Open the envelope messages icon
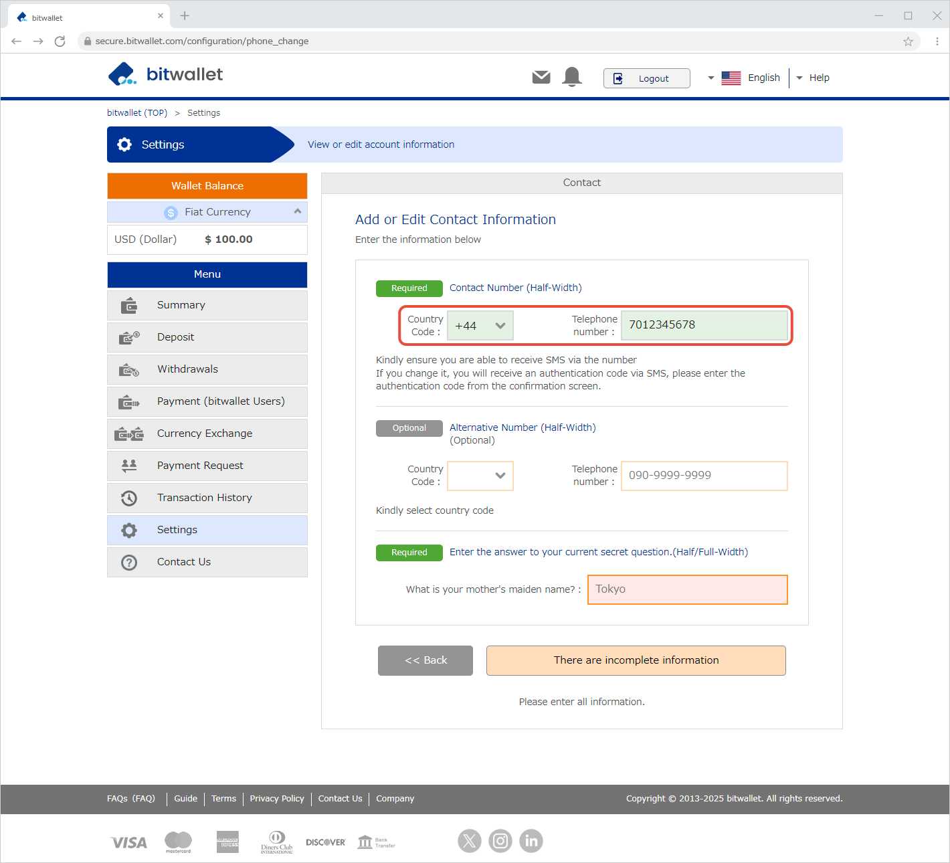Screen dimensions: 950x863 pos(541,78)
